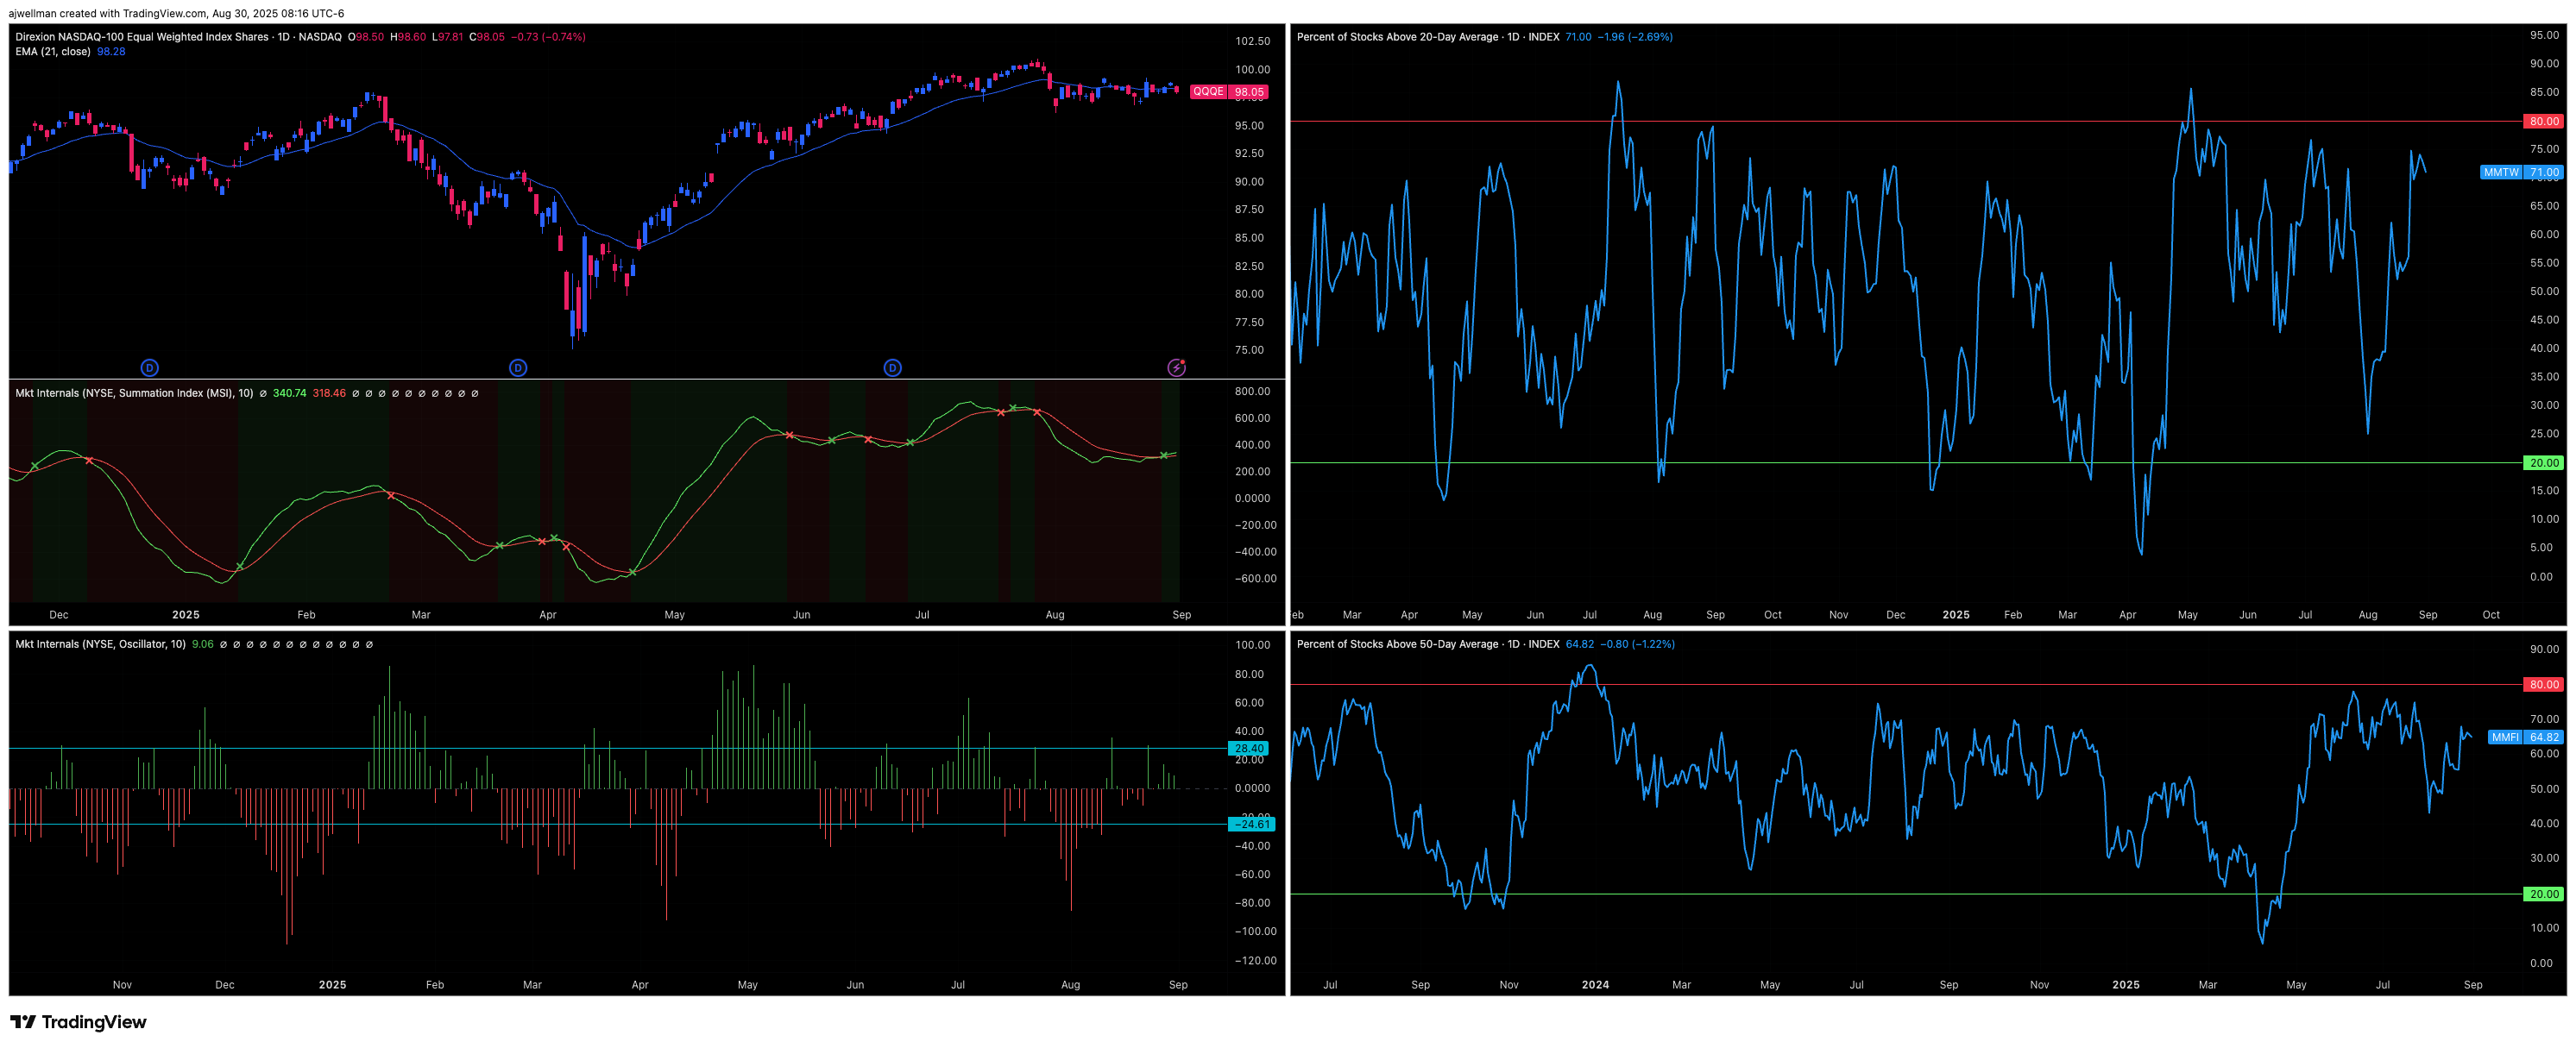Click the dividend marker near December

click(x=149, y=367)
